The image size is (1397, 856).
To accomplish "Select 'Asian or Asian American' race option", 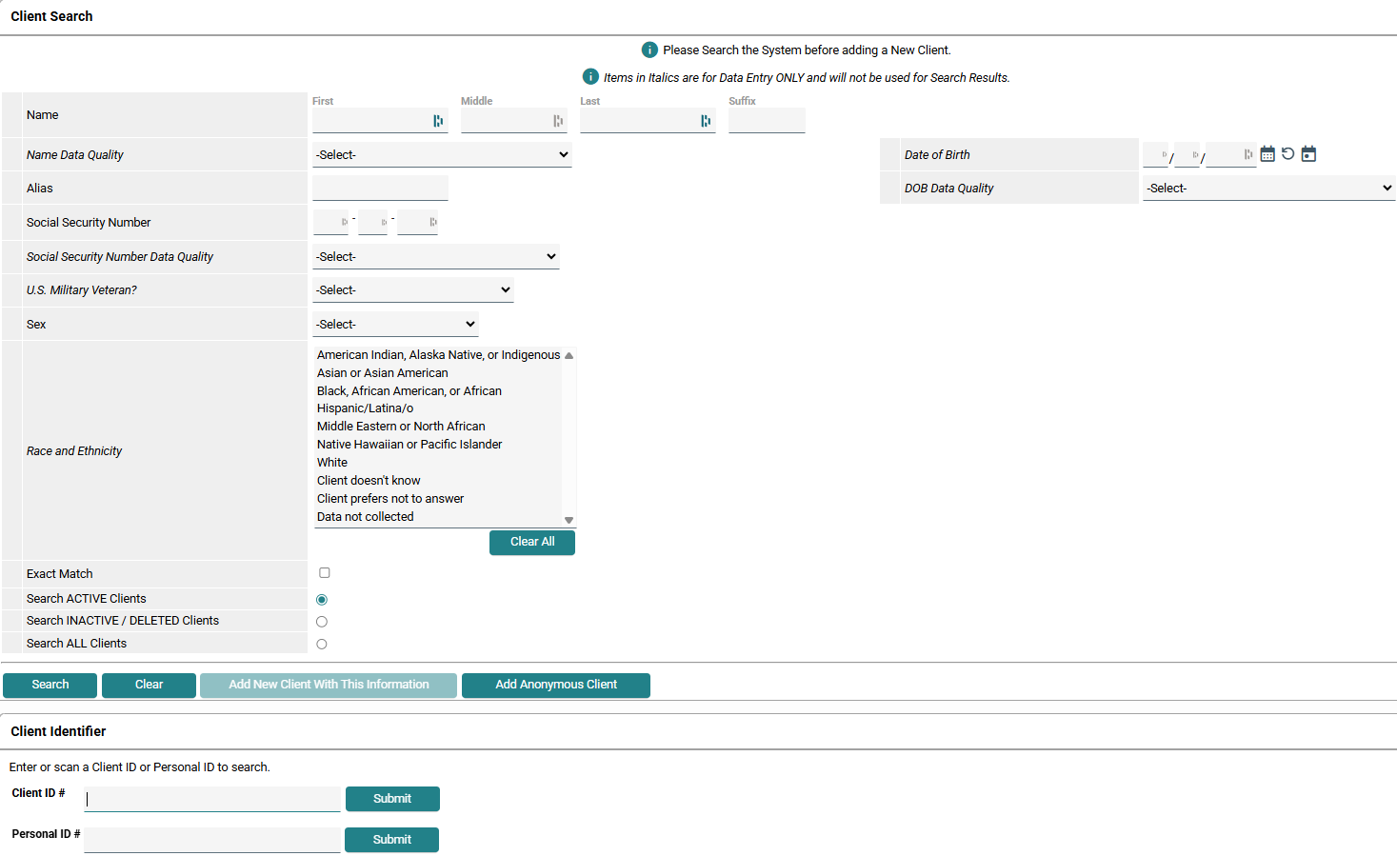I will 438,373.
